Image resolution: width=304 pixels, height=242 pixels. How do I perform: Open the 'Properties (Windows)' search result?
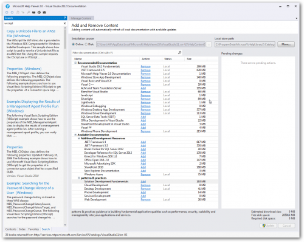point(24,69)
